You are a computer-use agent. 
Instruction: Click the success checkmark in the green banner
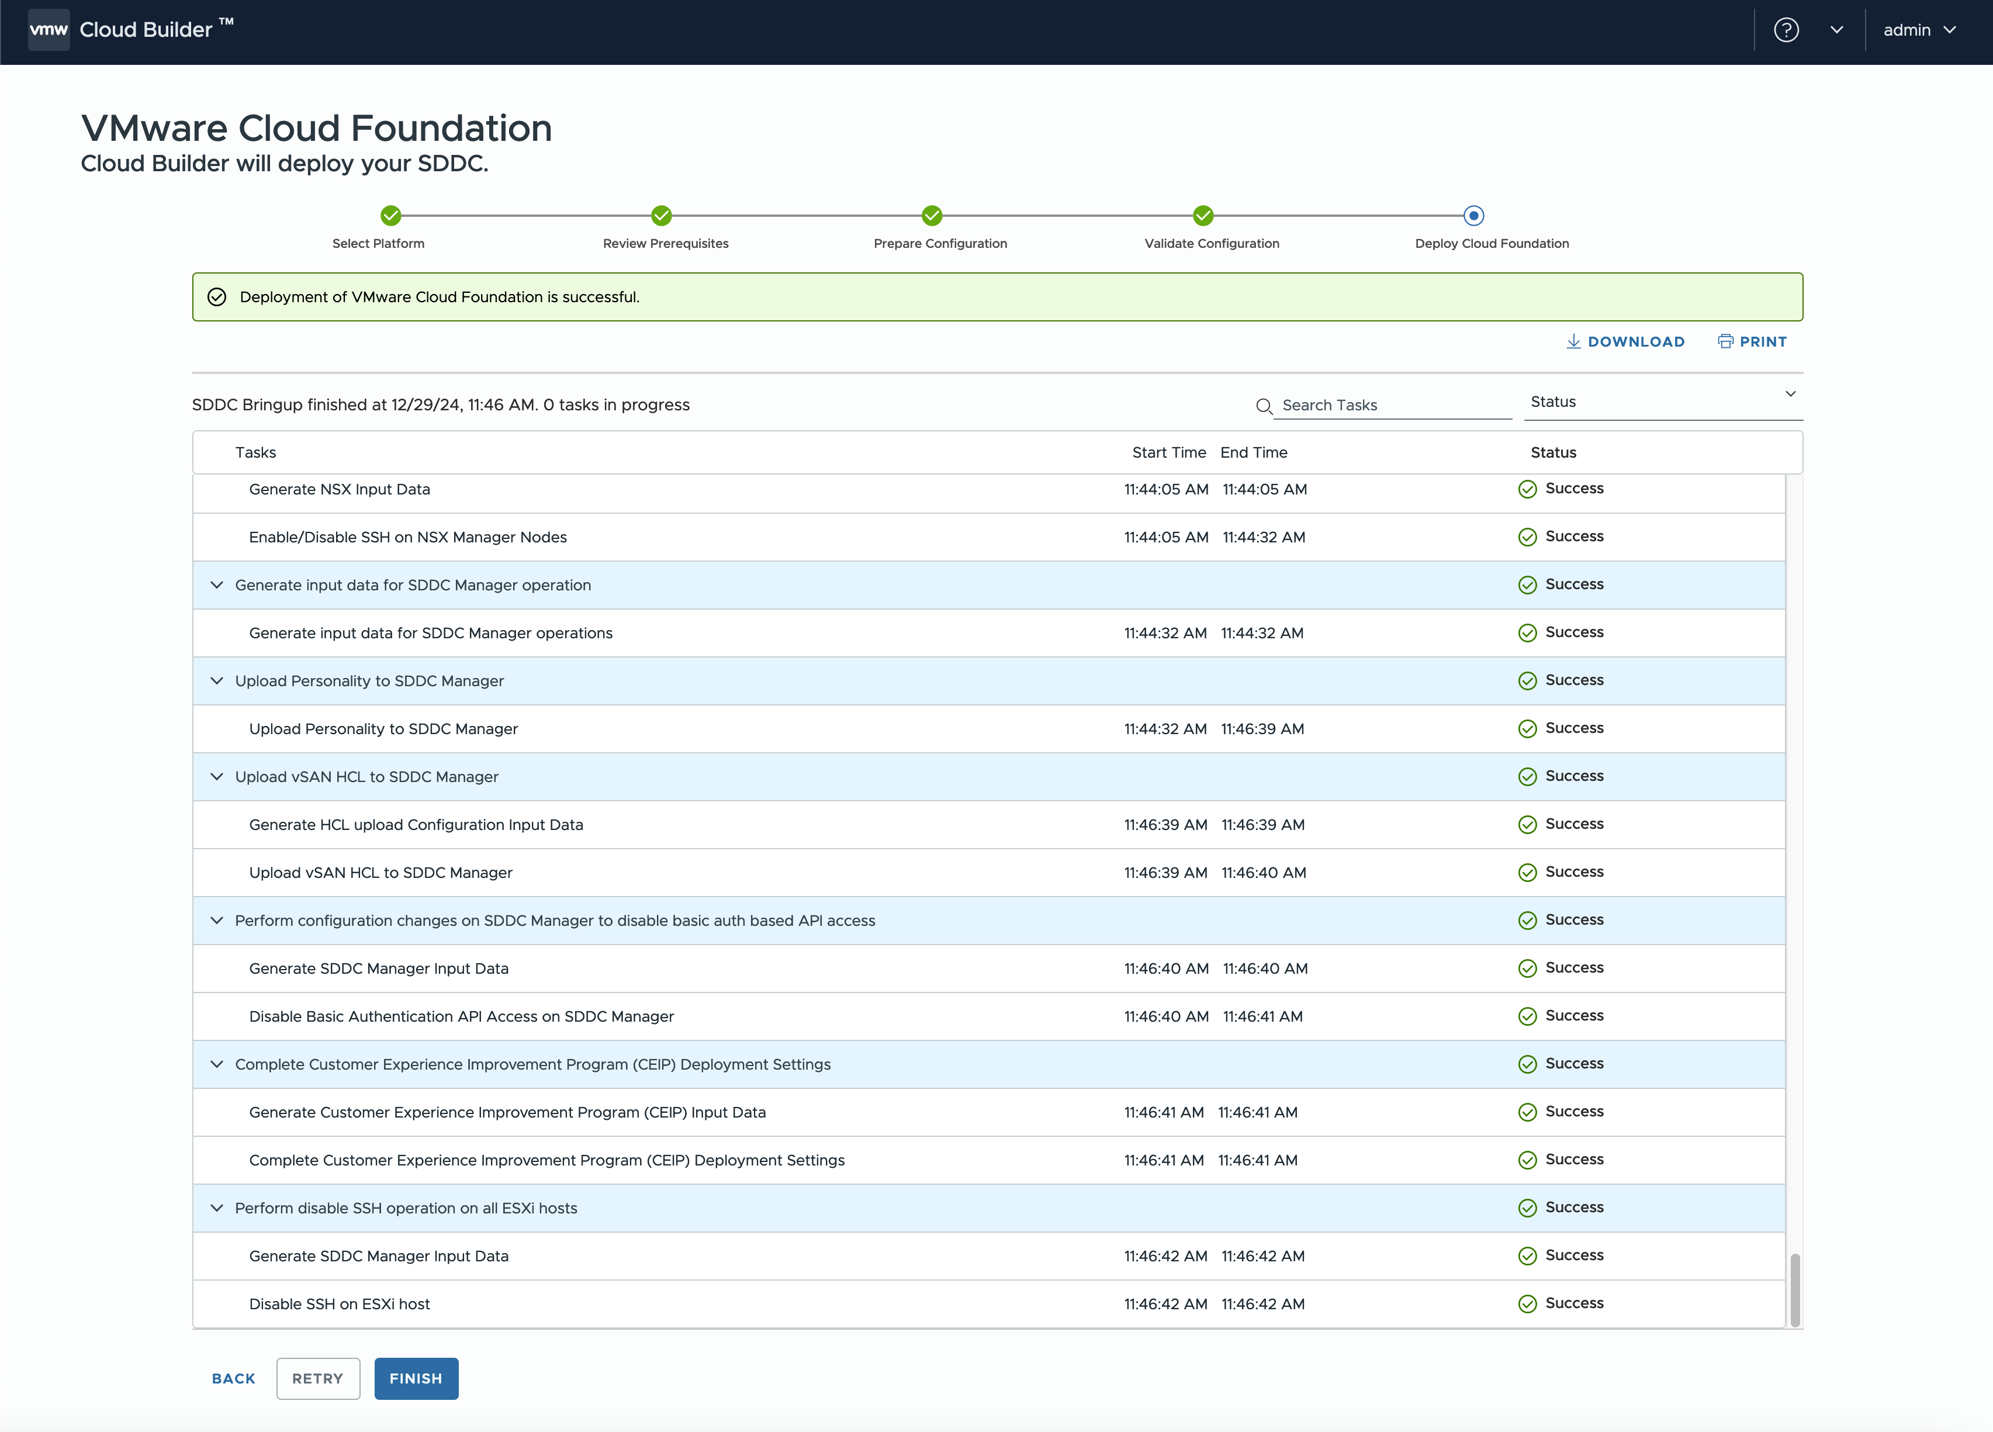[x=217, y=297]
